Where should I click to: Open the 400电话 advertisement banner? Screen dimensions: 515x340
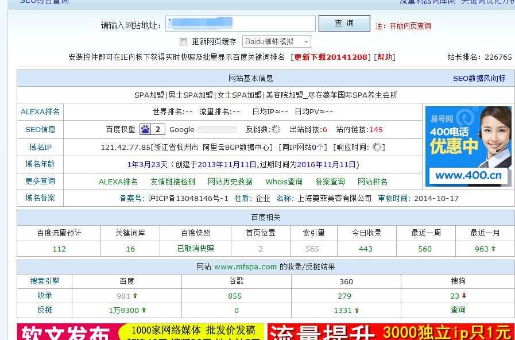[468, 146]
